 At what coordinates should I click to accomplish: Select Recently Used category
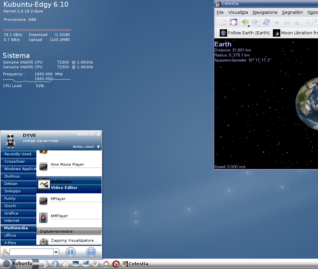(x=19, y=154)
